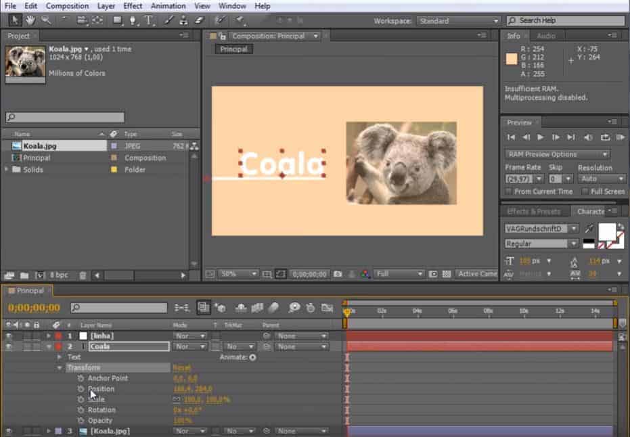Toggle the Draft 3D icon in timeline
This screenshot has height=437, width=630.
tap(220, 308)
